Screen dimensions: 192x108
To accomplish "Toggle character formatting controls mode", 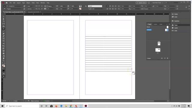I will [4, 6].
